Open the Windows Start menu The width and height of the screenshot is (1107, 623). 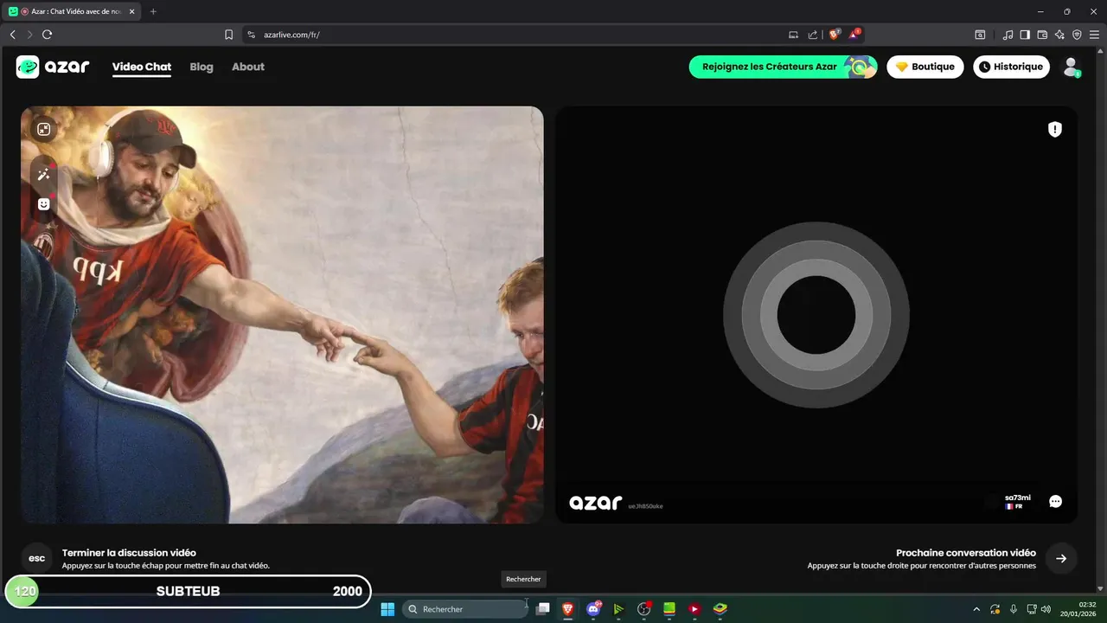(x=387, y=609)
